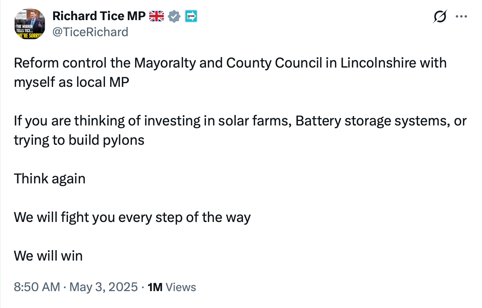The image size is (482, 308).
Task: Open Richard Tice's profile avatar picture
Action: coord(30,23)
